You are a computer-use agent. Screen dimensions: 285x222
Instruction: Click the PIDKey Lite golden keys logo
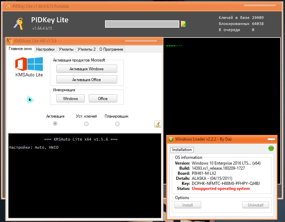pyautogui.click(x=18, y=24)
